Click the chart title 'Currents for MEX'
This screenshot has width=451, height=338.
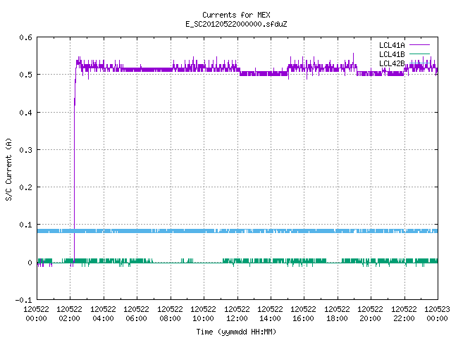pyautogui.click(x=236, y=15)
